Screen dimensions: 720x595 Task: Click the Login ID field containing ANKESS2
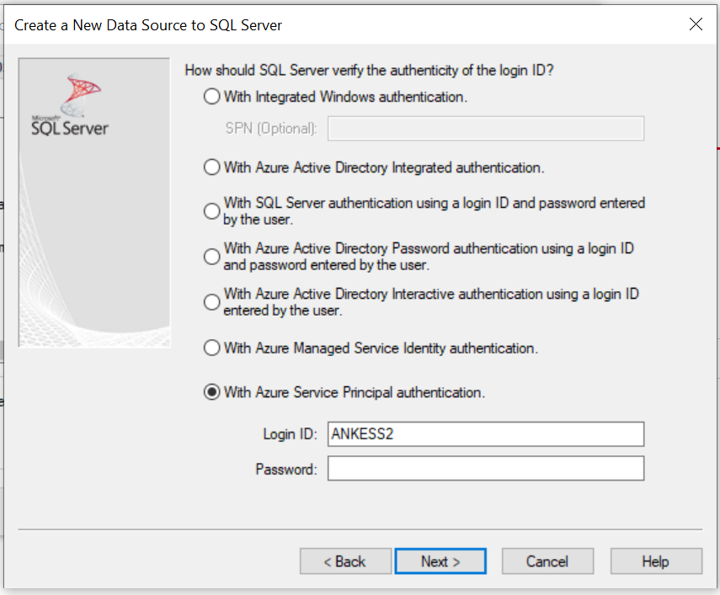pos(485,434)
